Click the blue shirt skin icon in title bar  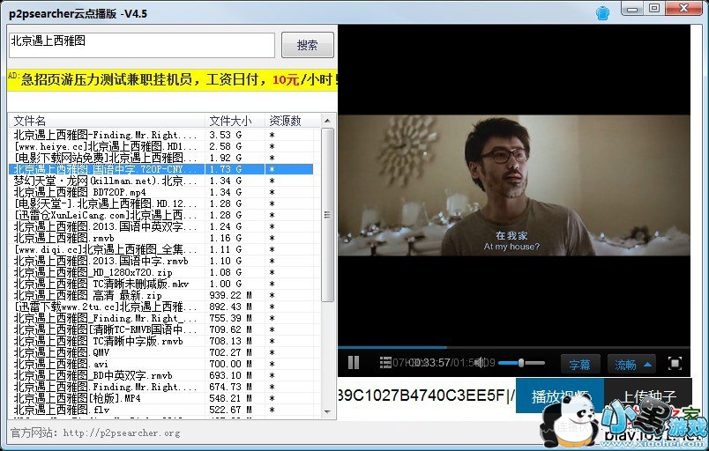[602, 12]
